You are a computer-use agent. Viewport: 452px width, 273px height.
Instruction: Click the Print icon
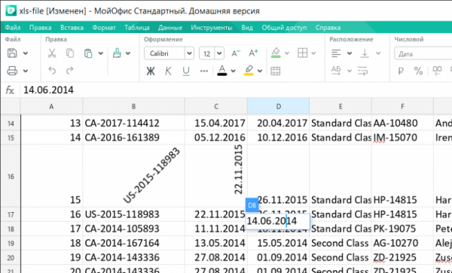(x=12, y=71)
